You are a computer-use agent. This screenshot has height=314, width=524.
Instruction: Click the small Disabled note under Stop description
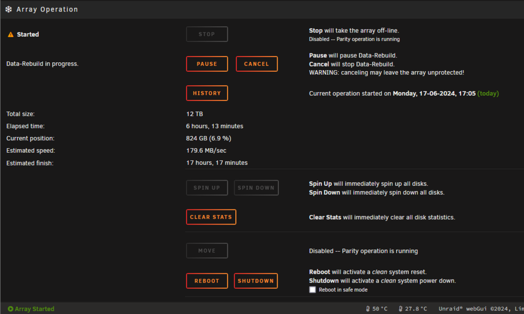(x=354, y=39)
